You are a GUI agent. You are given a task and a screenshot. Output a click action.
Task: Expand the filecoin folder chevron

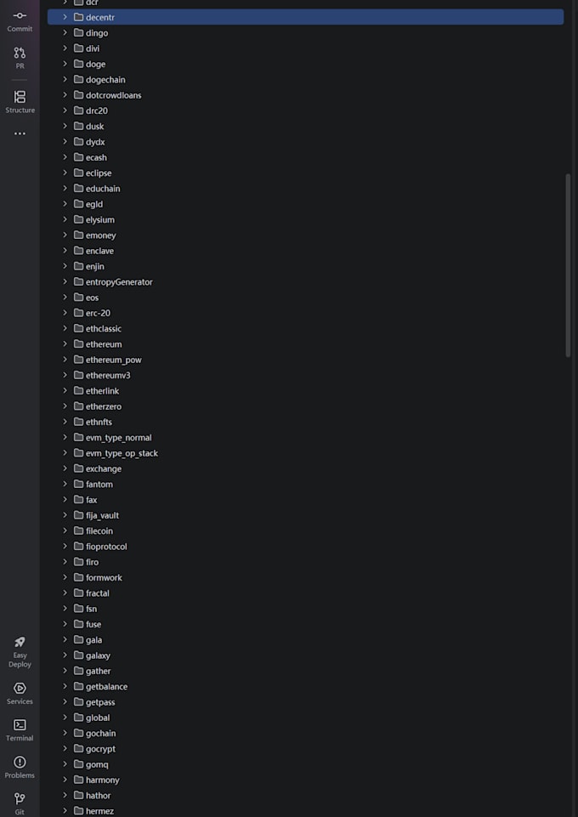click(65, 531)
